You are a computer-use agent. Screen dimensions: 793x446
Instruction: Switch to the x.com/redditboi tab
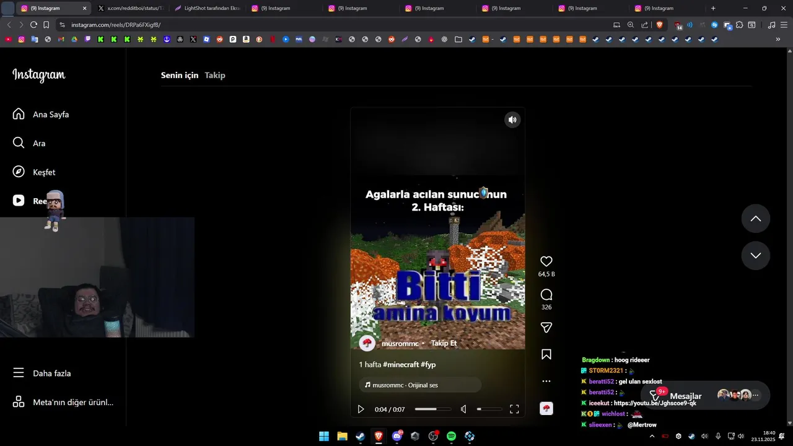(131, 8)
